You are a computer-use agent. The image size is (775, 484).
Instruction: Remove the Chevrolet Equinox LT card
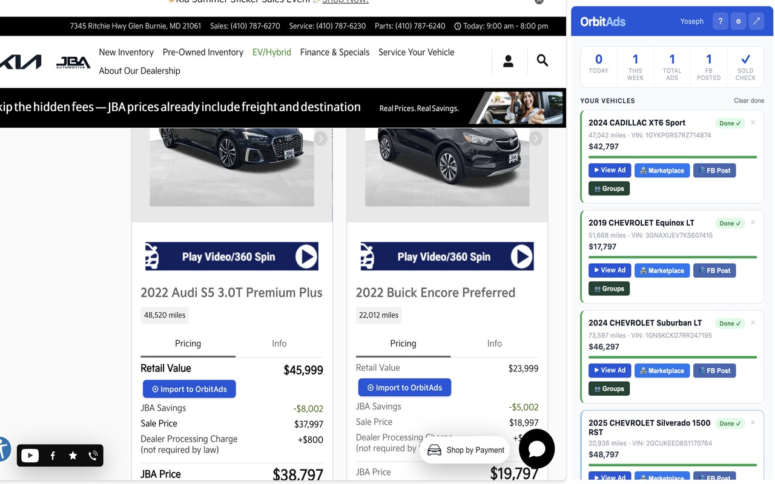click(x=753, y=222)
